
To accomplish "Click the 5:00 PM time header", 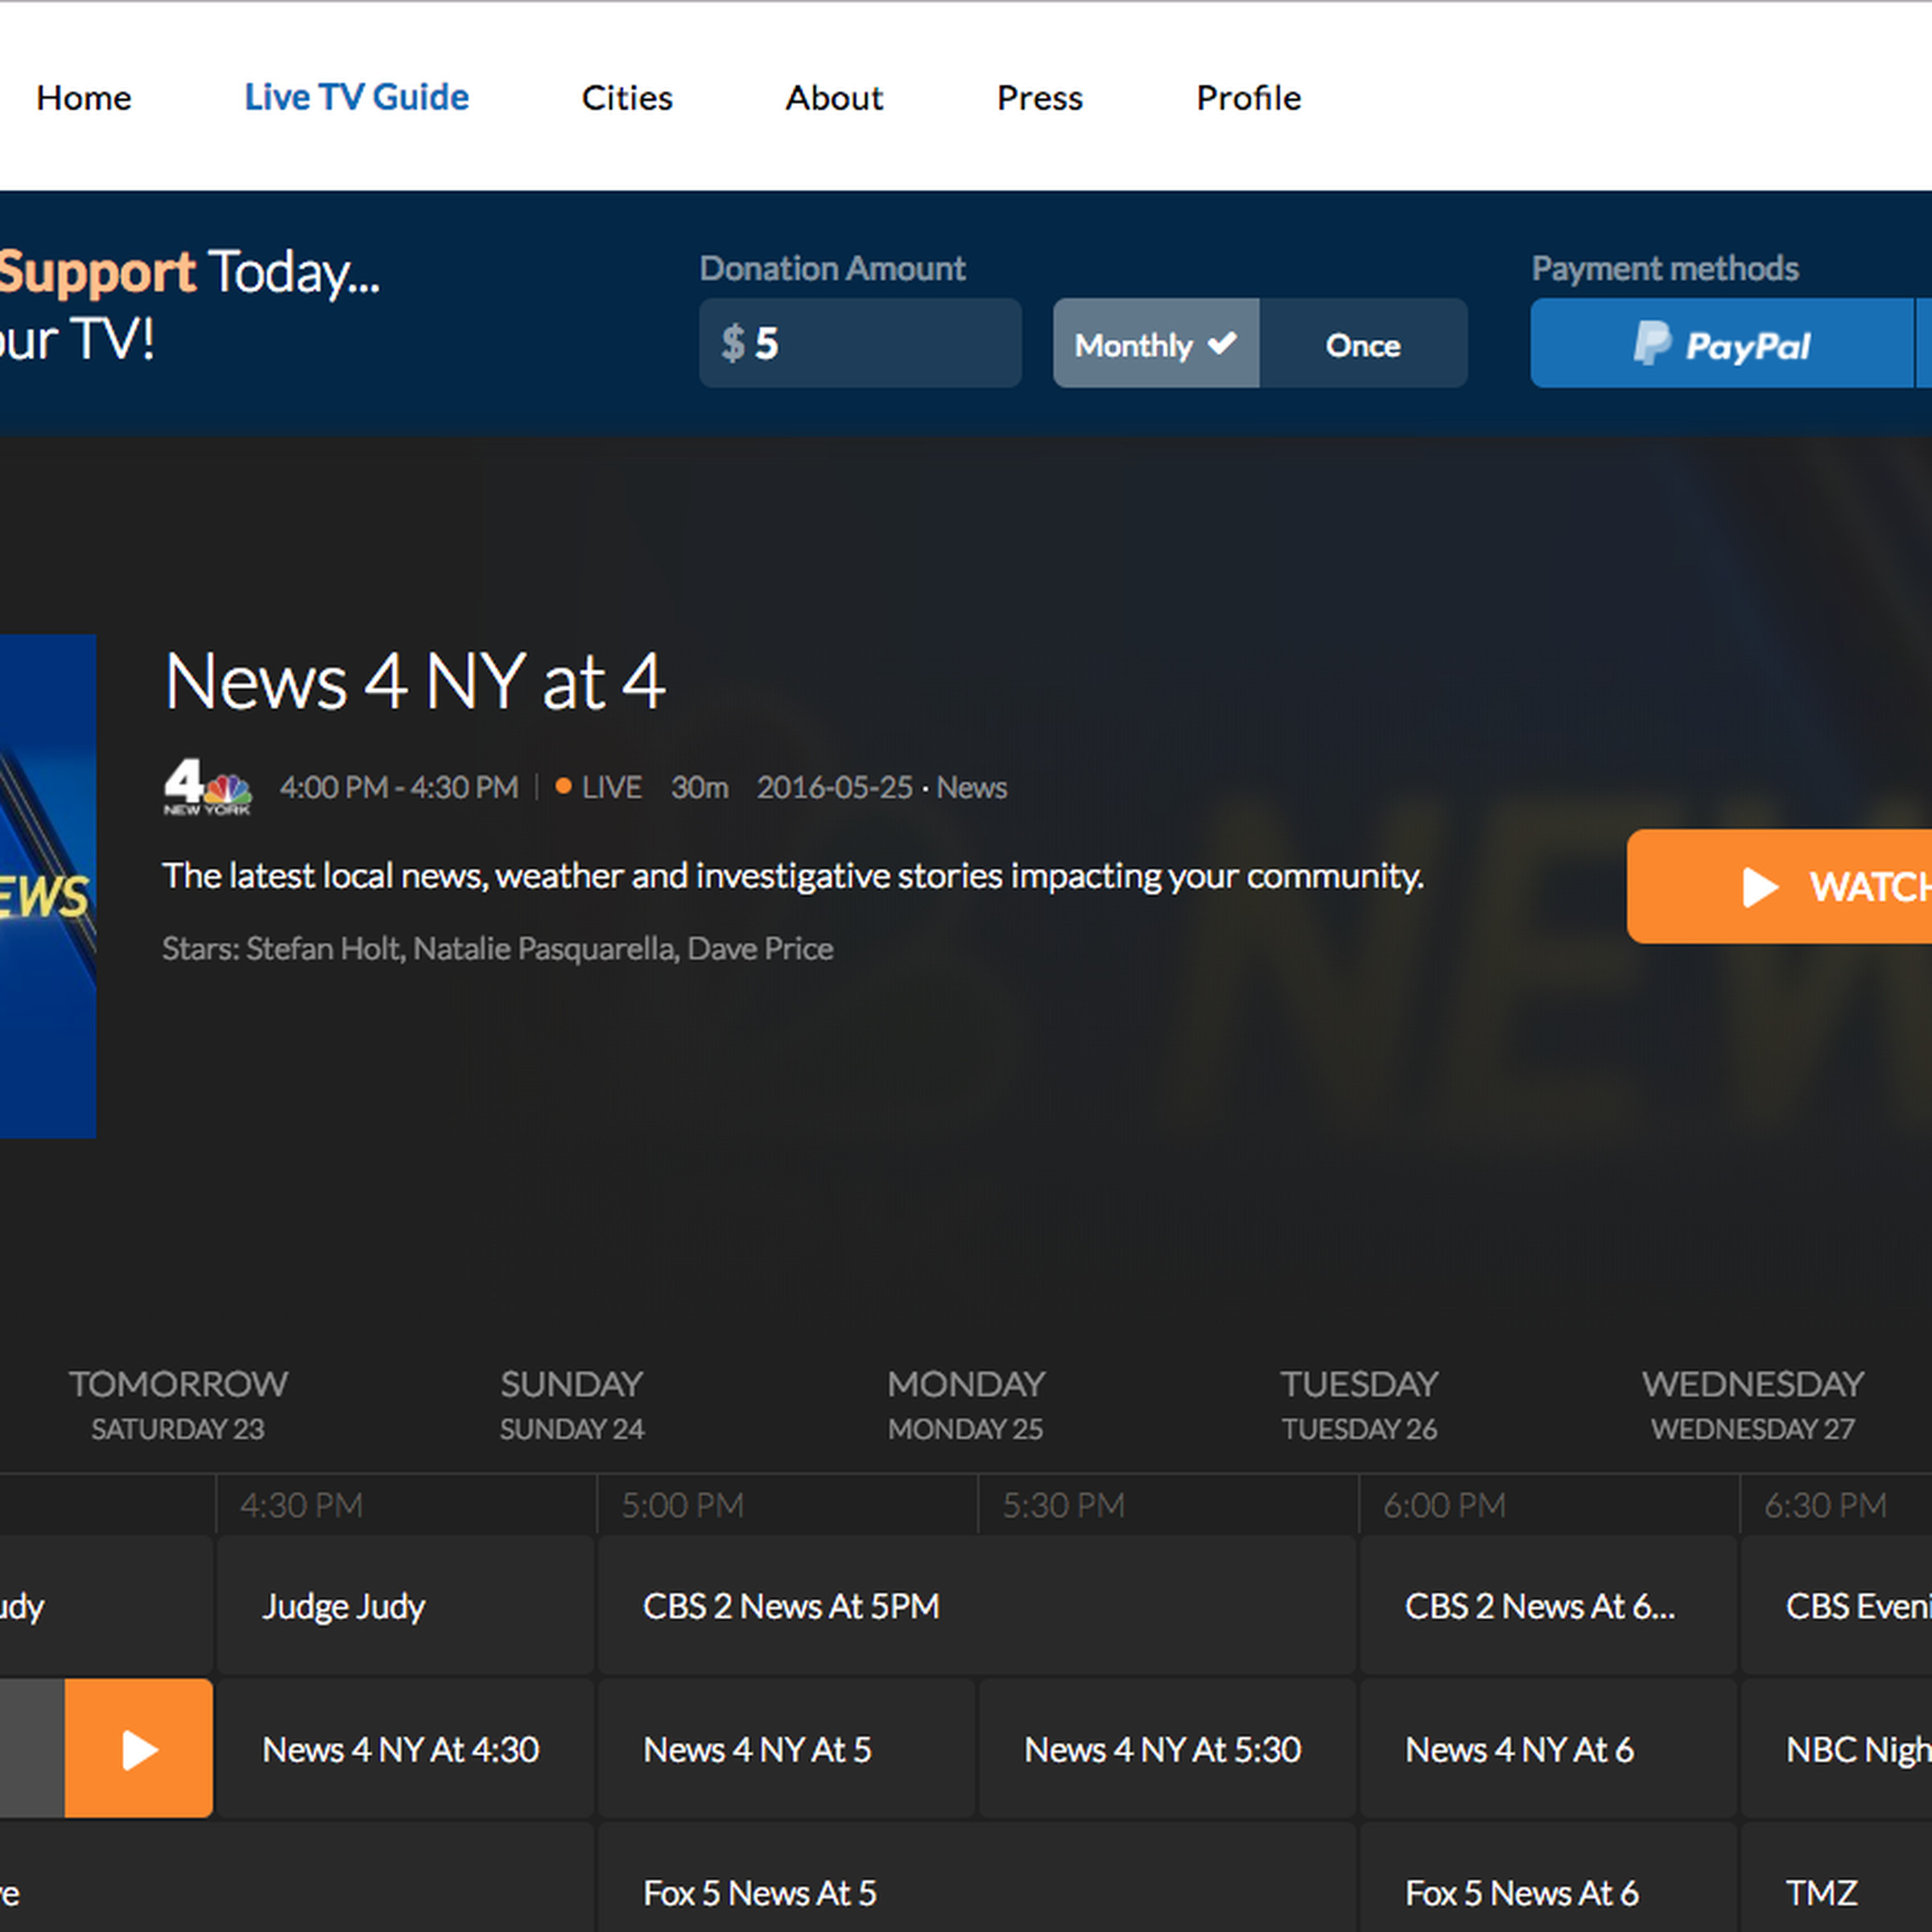I will point(683,1505).
